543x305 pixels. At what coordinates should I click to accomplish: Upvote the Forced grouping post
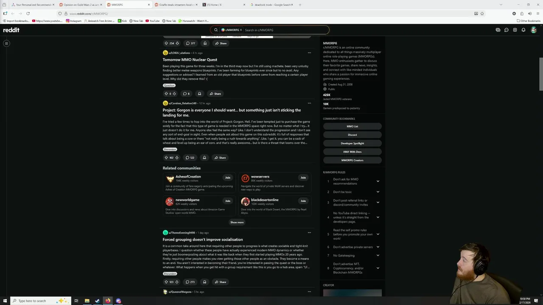[166, 282]
